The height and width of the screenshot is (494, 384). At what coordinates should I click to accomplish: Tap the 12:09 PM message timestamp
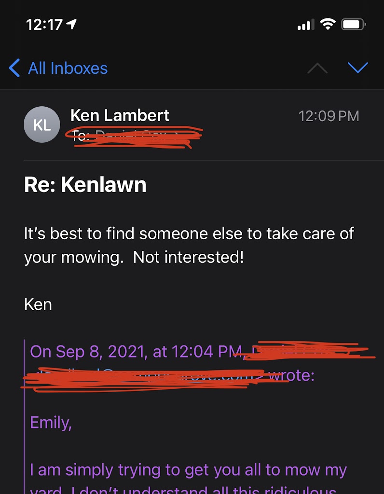point(329,116)
